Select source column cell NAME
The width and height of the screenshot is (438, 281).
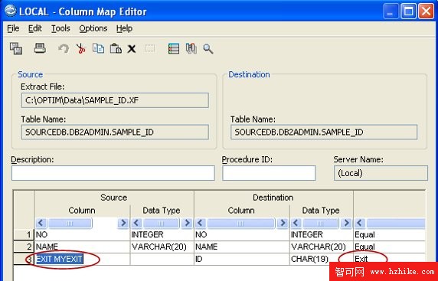pyautogui.click(x=83, y=247)
